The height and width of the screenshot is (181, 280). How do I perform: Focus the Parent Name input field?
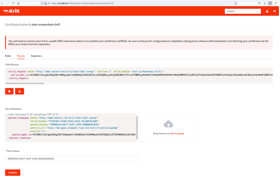coord(72,159)
